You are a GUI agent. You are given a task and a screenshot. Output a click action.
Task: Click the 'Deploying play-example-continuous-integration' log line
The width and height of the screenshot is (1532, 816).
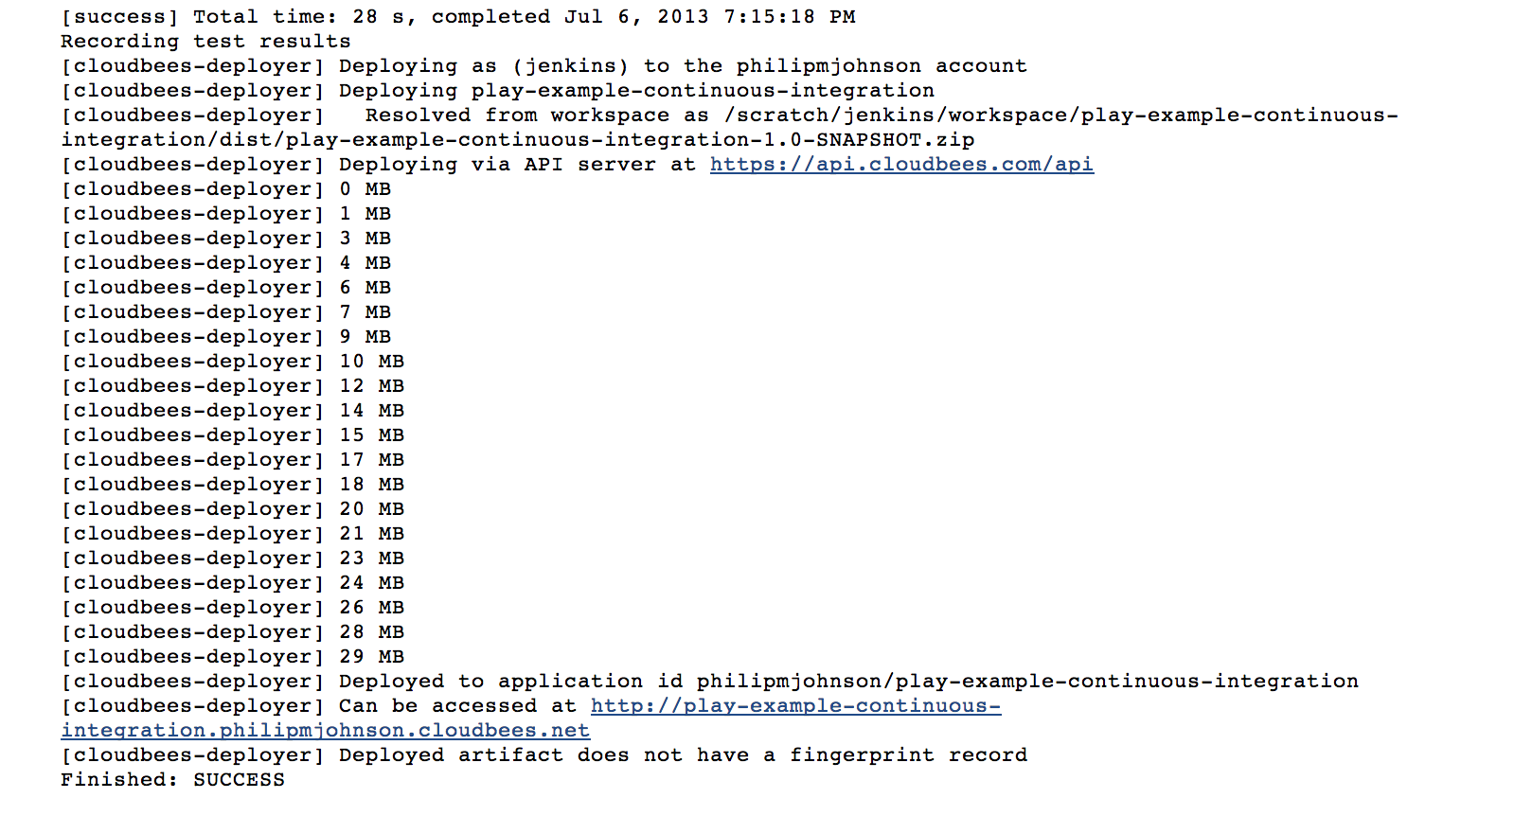[498, 91]
